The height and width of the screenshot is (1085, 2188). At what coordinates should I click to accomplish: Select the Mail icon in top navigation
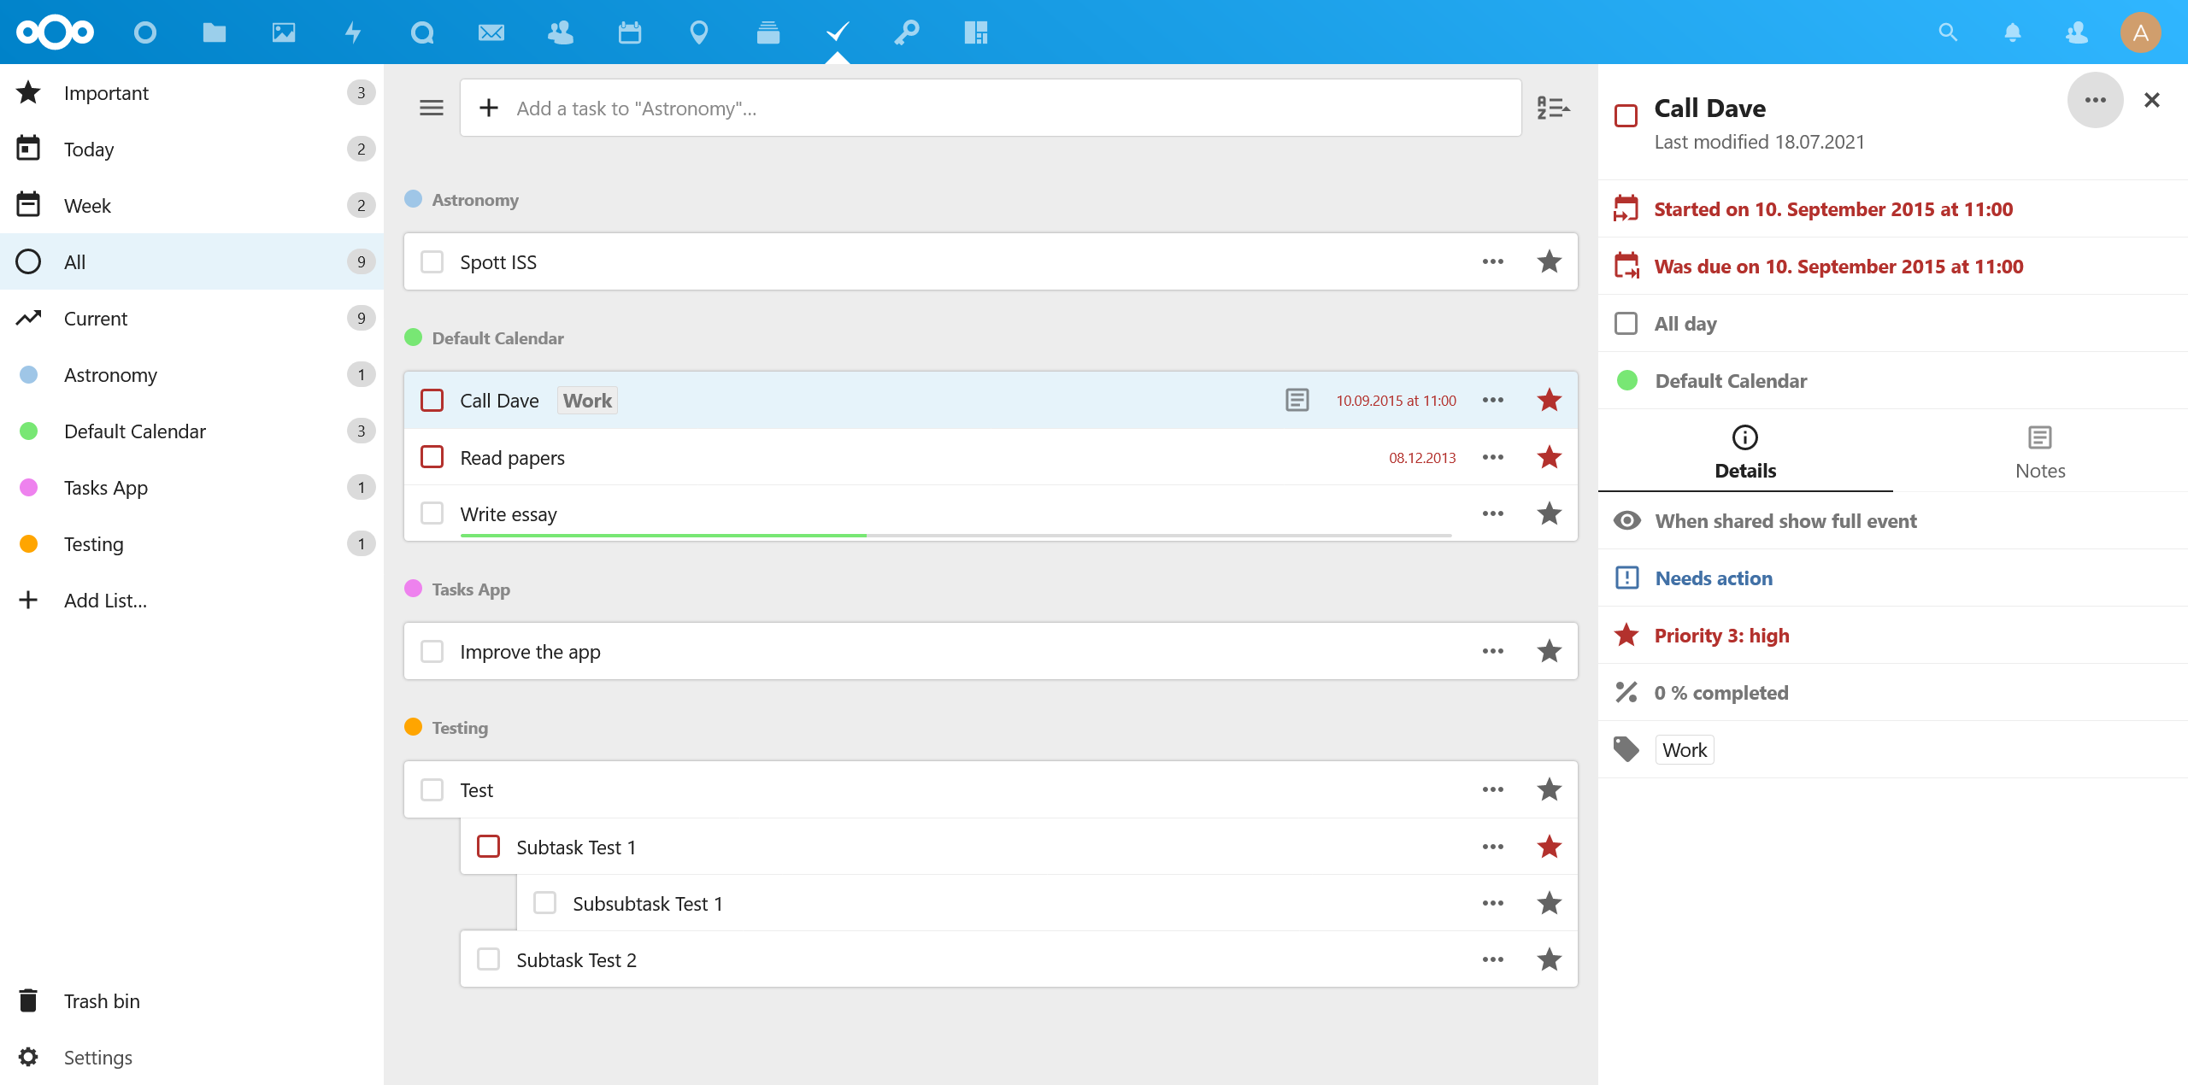(490, 32)
